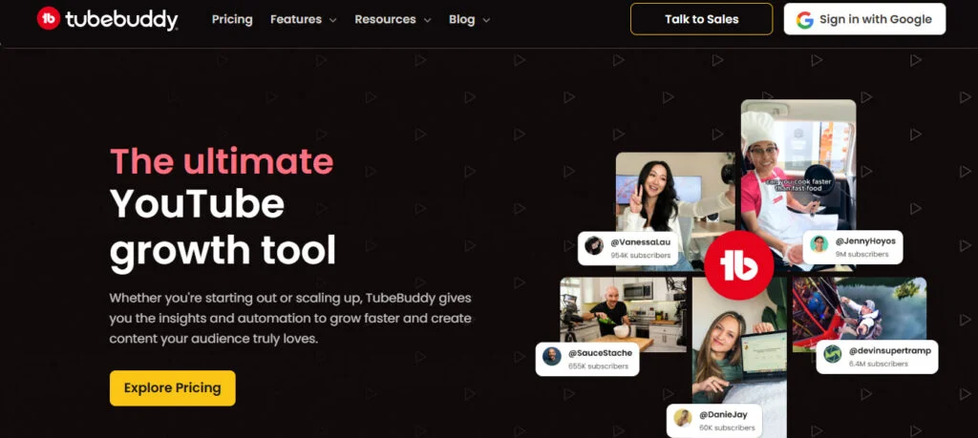Click the @VanessaLau profile avatar
The height and width of the screenshot is (438, 978).
594,245
